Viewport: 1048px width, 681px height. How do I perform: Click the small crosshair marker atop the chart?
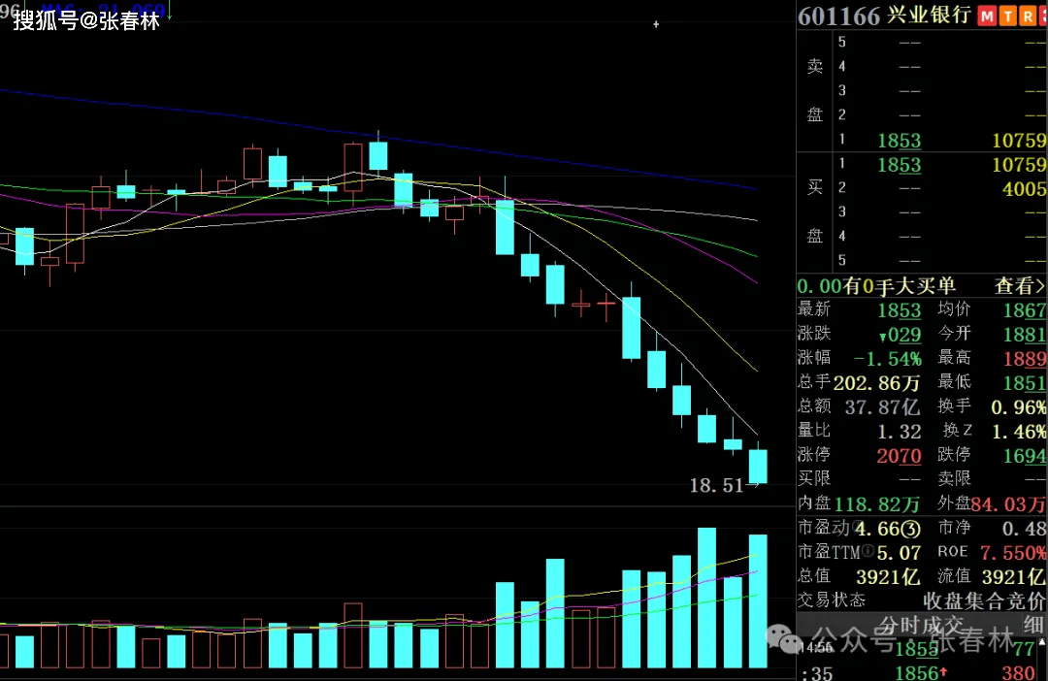656,24
